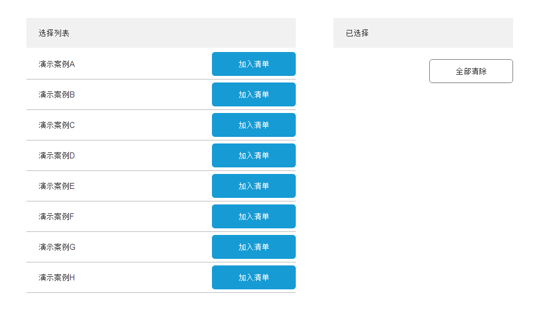This screenshot has width=552, height=327.
Task: Click the 演示案例B item text
Action: pyautogui.click(x=57, y=94)
